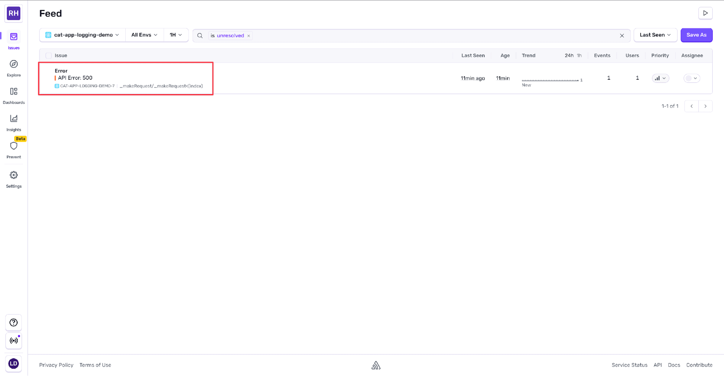Open the Prevent shield icon marked Beta
The image size is (724, 376).
click(13, 146)
